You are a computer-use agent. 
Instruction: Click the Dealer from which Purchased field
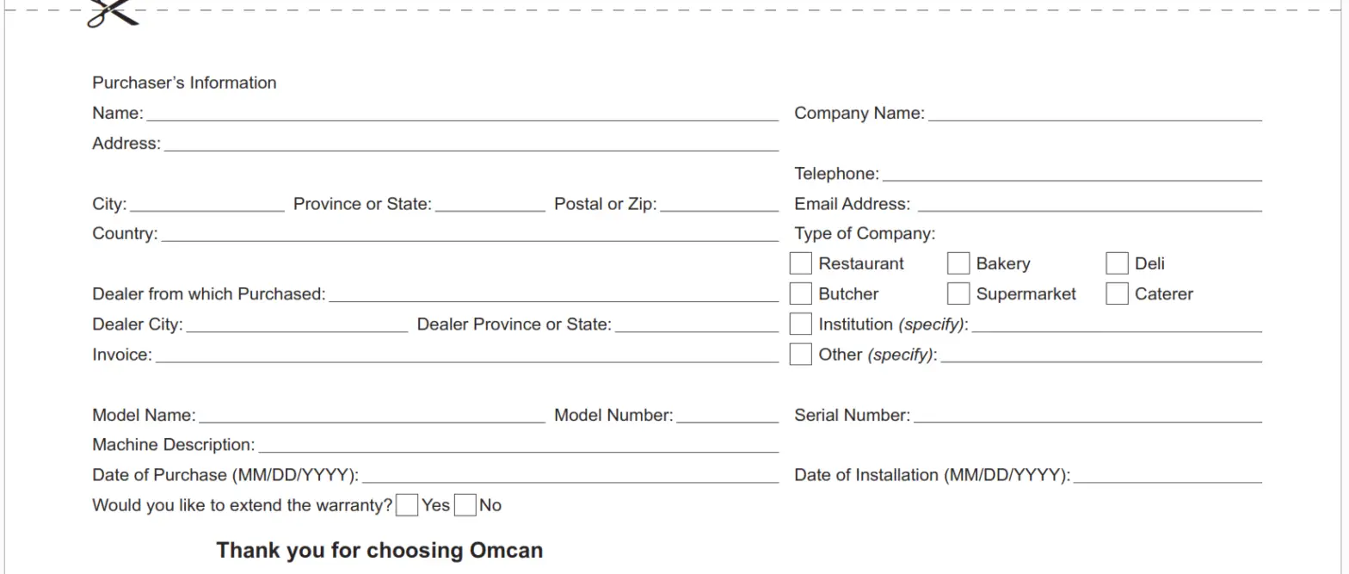tap(553, 293)
